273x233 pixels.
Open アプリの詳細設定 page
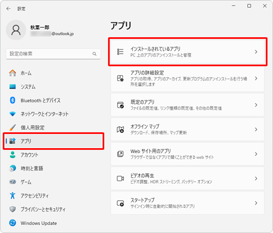(x=187, y=78)
